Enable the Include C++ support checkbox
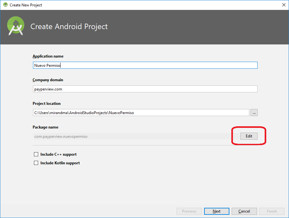289x218 pixels. tap(36, 154)
